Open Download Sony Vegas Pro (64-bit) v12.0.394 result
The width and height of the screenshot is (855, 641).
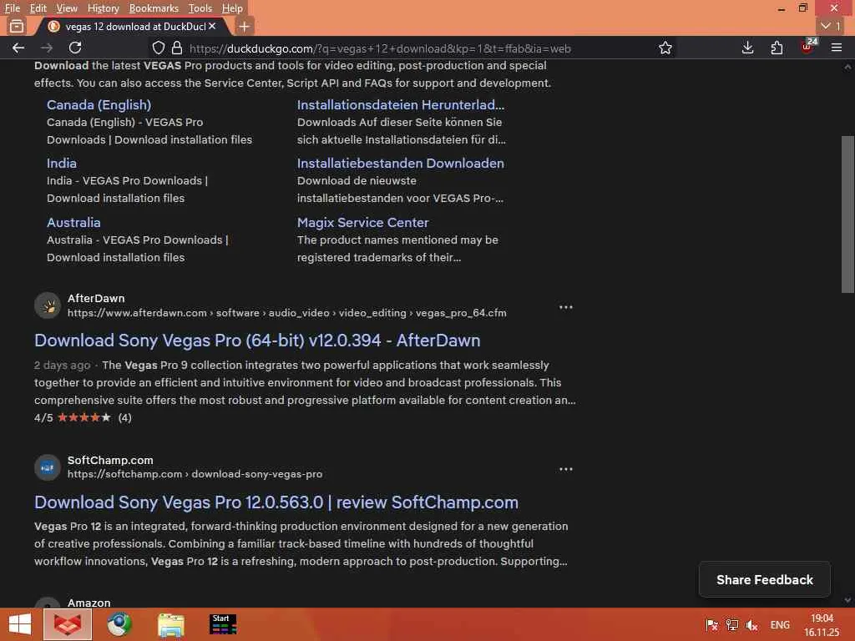(x=257, y=341)
